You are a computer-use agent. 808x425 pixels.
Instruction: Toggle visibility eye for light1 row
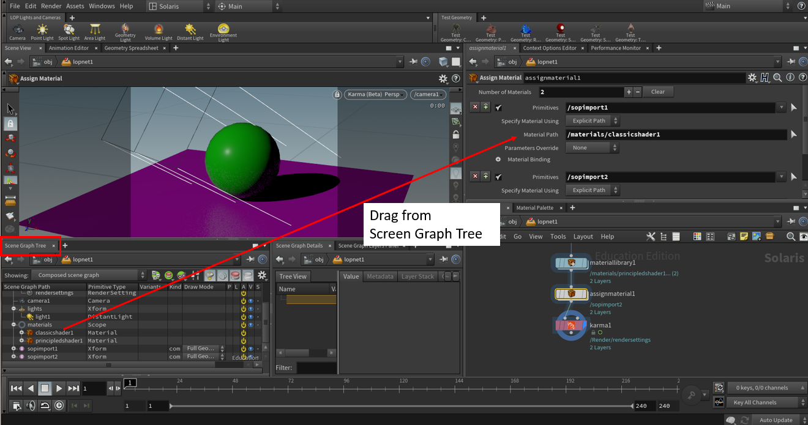tap(250, 317)
